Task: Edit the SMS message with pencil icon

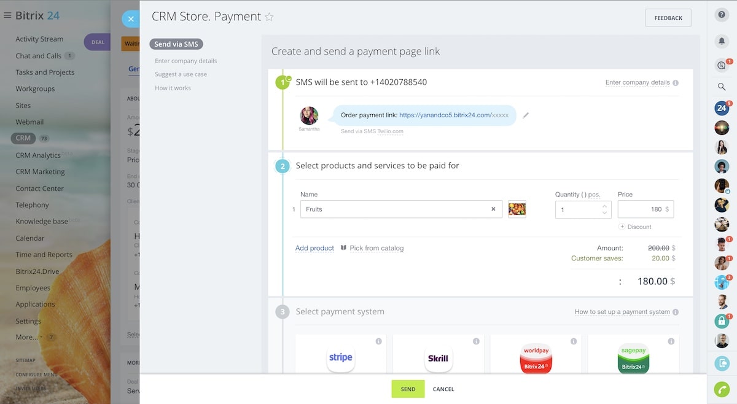Action: tap(526, 115)
